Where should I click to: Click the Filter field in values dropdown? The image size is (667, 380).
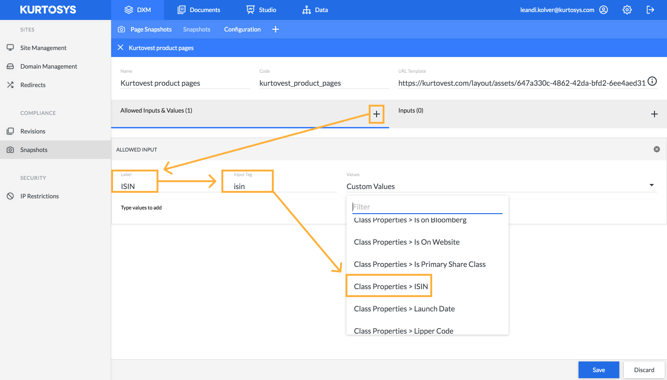point(428,207)
